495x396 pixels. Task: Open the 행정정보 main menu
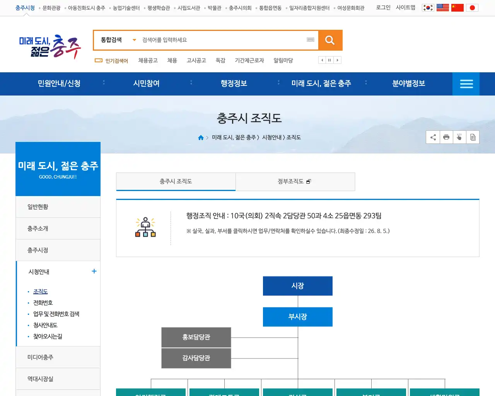pyautogui.click(x=234, y=84)
